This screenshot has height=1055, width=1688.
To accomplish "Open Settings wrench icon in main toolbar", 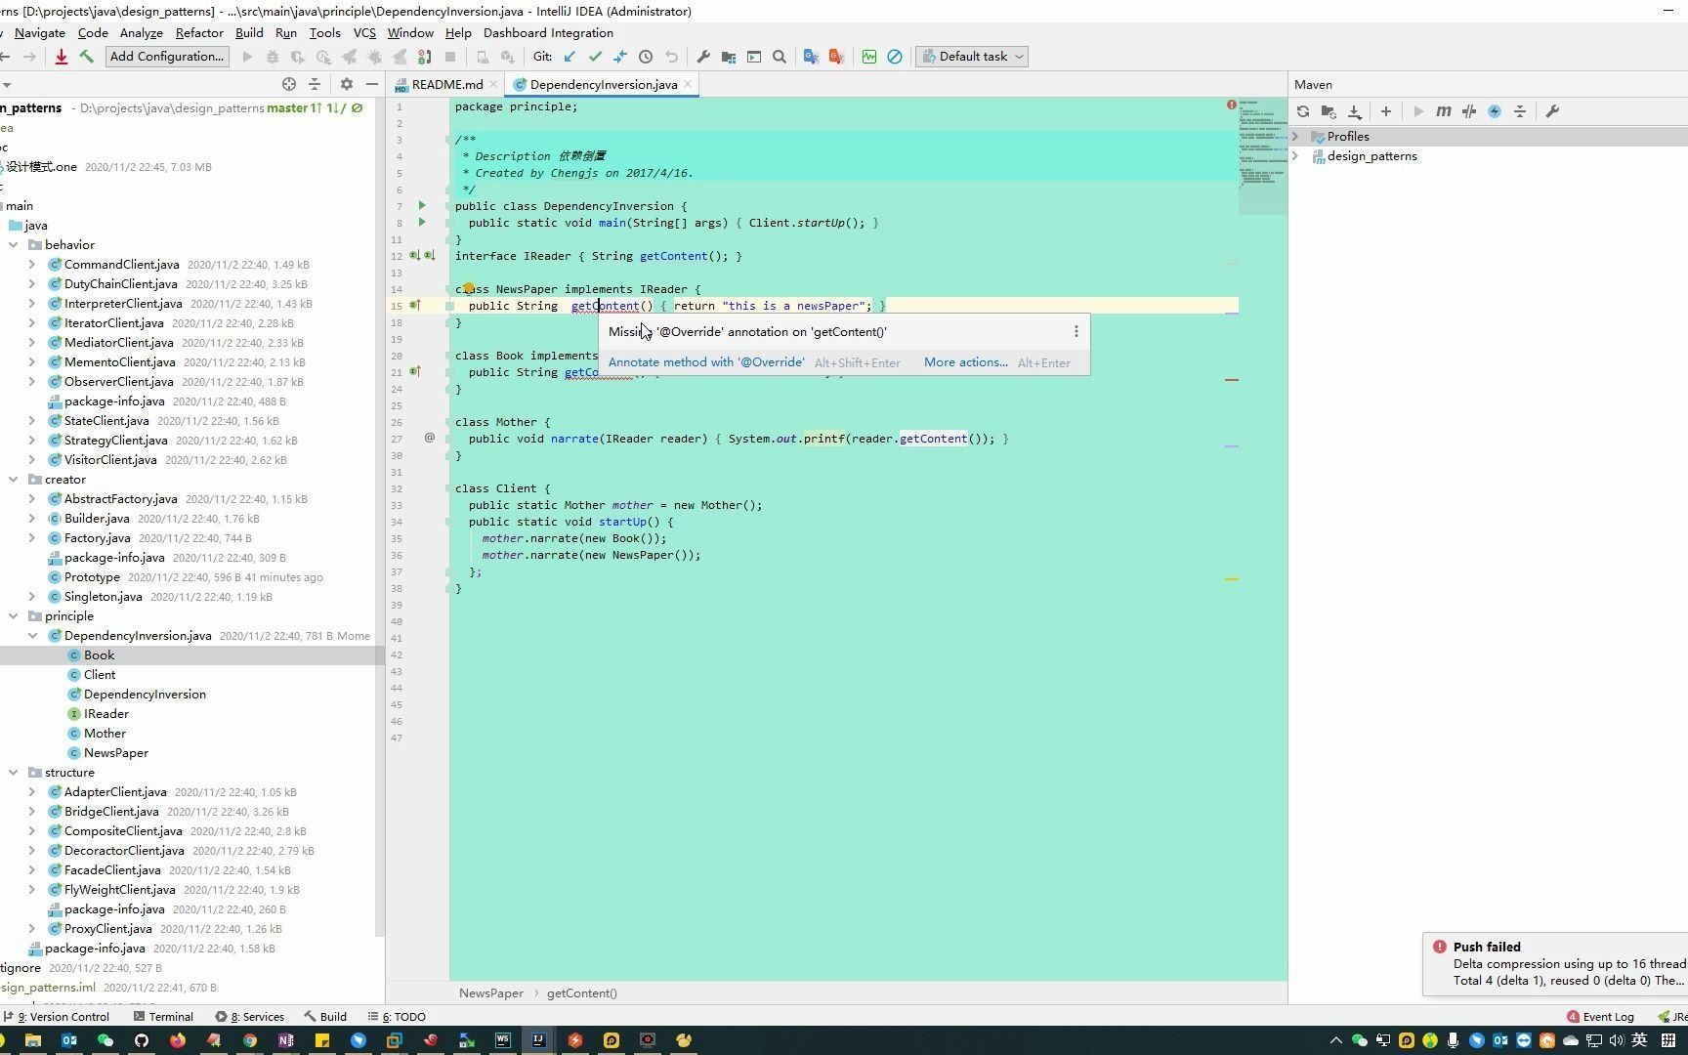I will point(703,57).
